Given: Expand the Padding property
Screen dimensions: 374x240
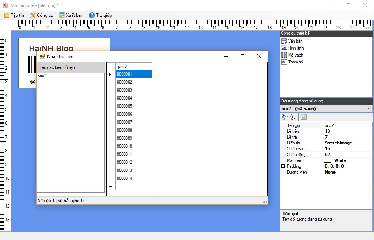Looking at the screenshot, I should coord(283,166).
